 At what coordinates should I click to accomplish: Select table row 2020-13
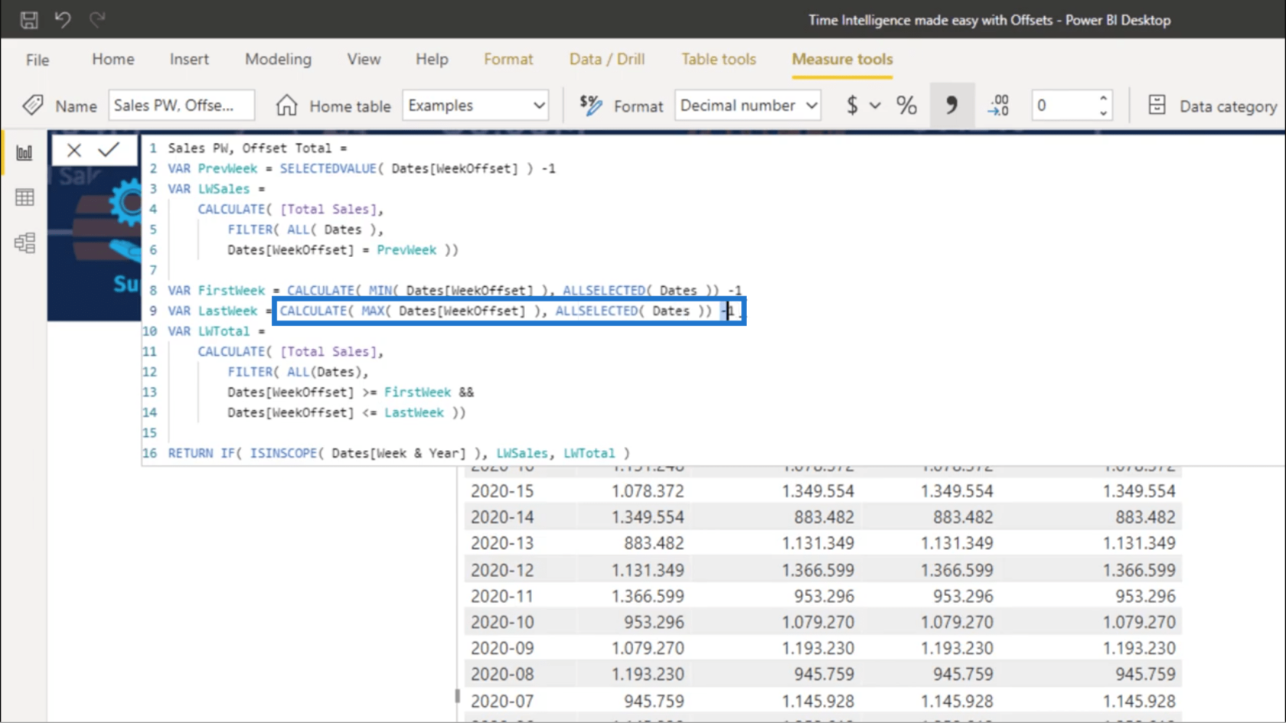(x=823, y=543)
